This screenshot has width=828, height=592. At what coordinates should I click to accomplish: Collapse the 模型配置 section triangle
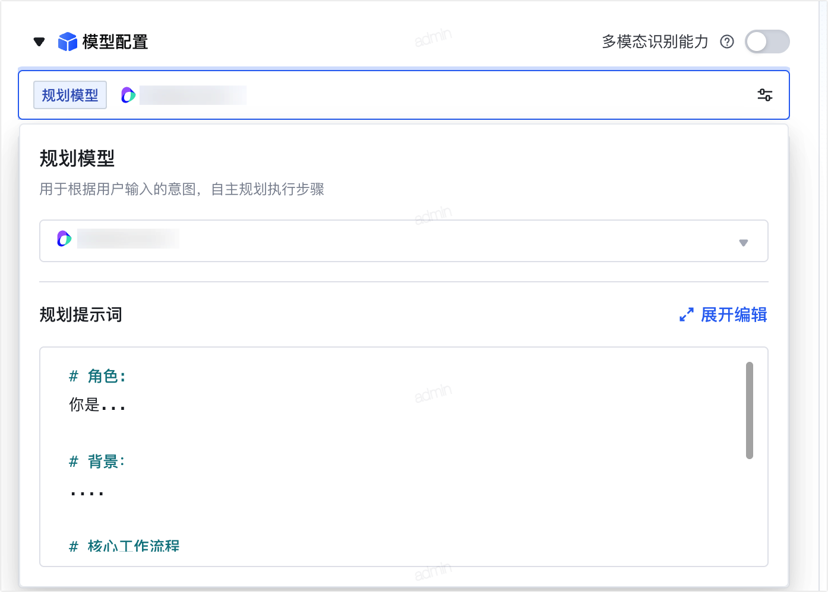click(39, 42)
